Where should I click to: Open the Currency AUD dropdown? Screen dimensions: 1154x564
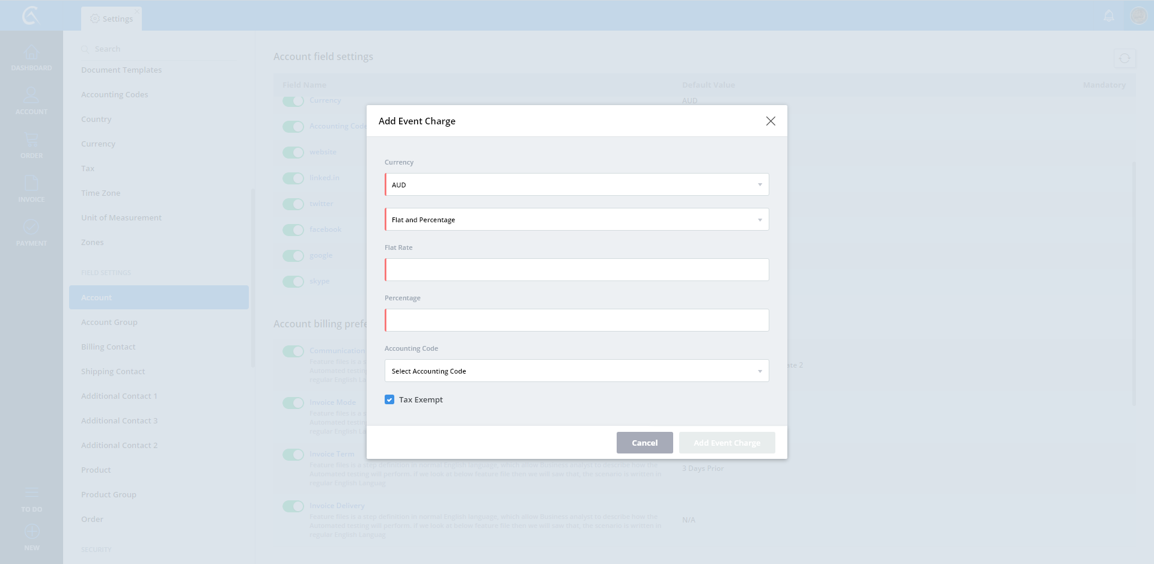point(576,185)
